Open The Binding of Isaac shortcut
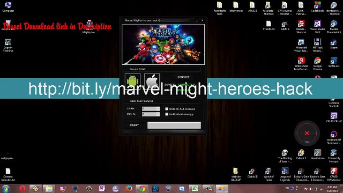The width and height of the screenshot is (343, 193). (285, 156)
